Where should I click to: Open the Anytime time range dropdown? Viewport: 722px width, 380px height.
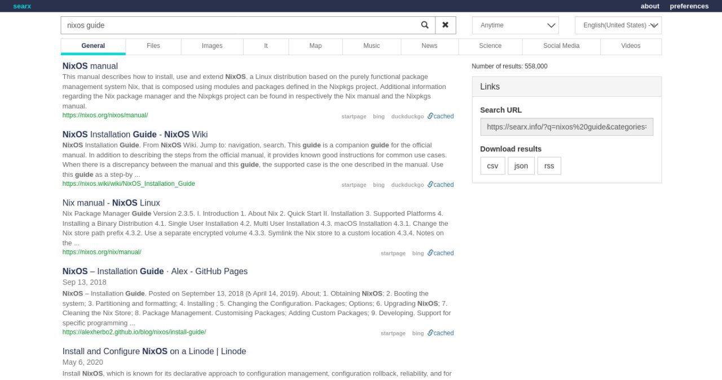(x=516, y=25)
